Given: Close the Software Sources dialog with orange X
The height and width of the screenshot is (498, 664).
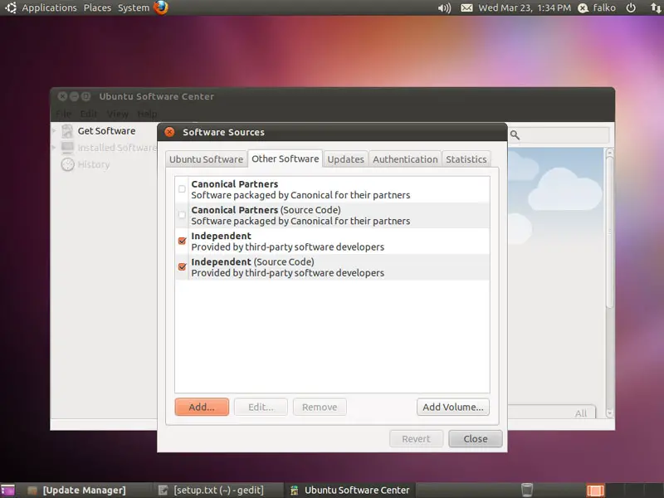Looking at the screenshot, I should [169, 132].
